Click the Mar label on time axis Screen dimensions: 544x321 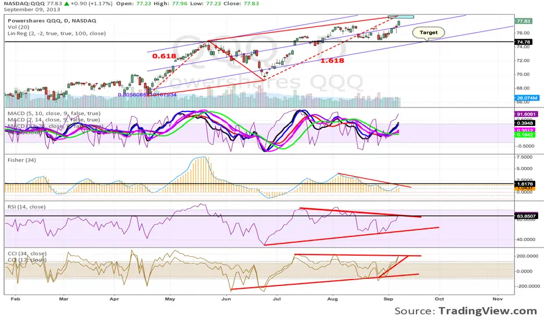(64, 299)
